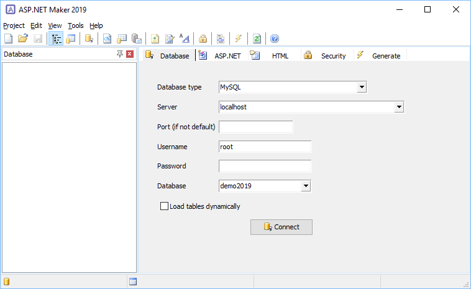This screenshot has height=289, width=471.
Task: Click the green arrows synchronize toolbar icon
Action: coord(257,39)
